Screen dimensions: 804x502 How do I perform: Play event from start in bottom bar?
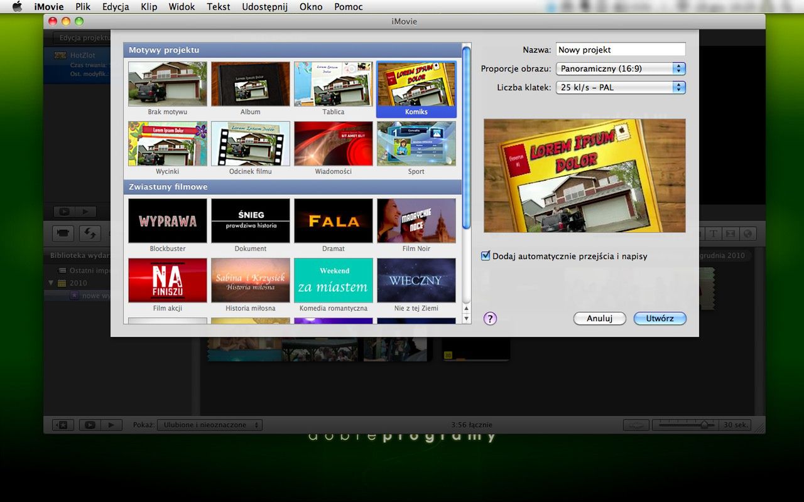pyautogui.click(x=111, y=425)
